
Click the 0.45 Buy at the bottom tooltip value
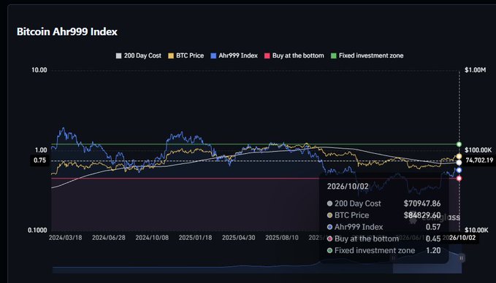click(433, 239)
